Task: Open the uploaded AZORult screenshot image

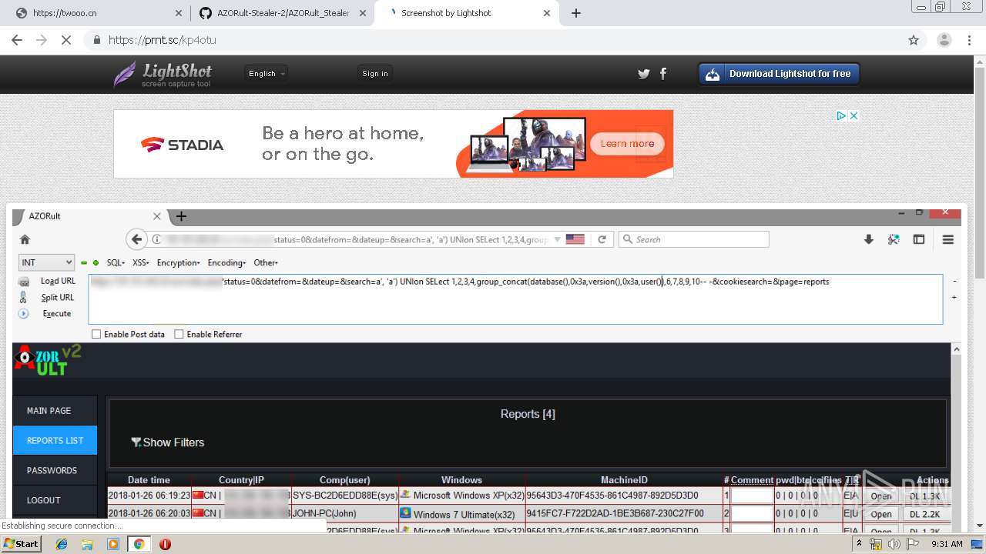Action: [x=487, y=370]
